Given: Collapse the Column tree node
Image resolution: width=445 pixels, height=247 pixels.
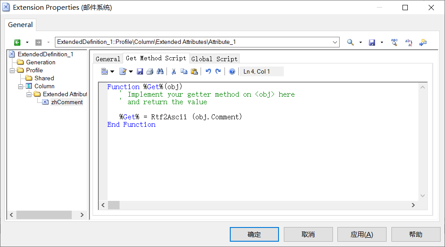Looking at the screenshot, I should coord(20,86).
